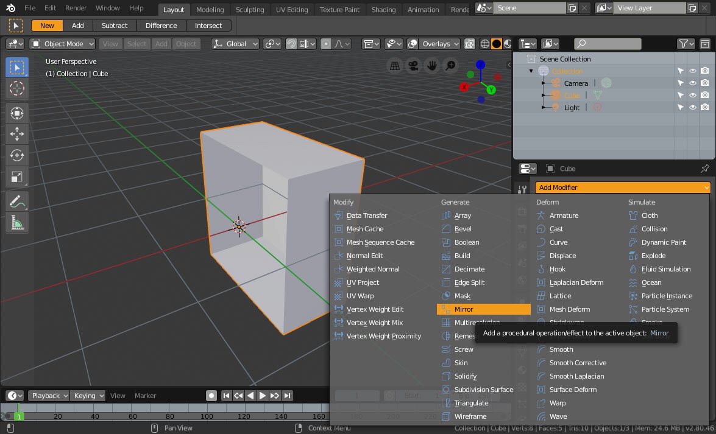
Task: Choose the Mirror modifier
Action: point(484,309)
